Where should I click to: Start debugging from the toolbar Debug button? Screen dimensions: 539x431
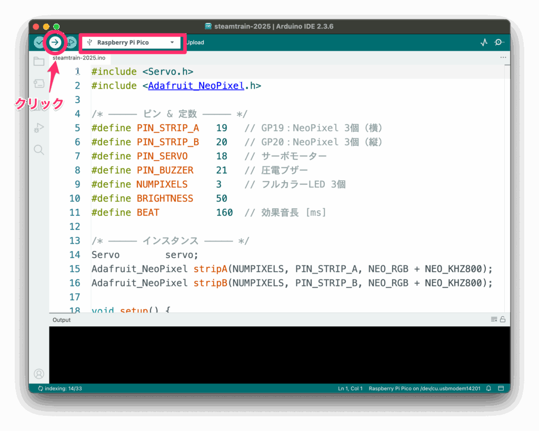(71, 42)
